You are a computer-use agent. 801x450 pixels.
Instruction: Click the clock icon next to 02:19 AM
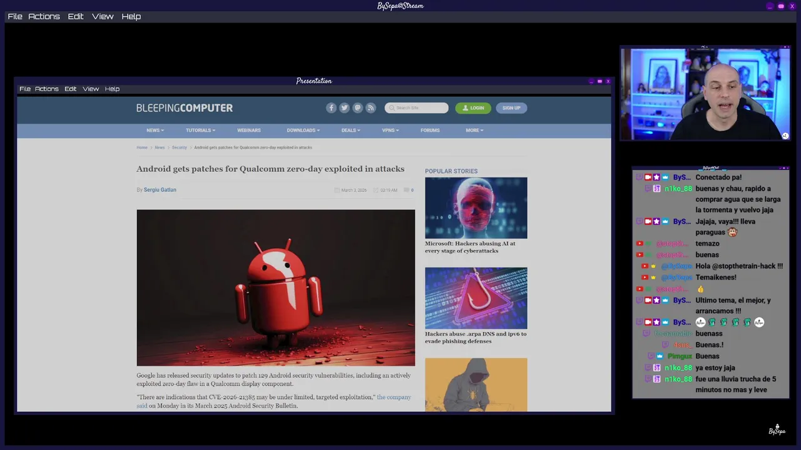375,190
